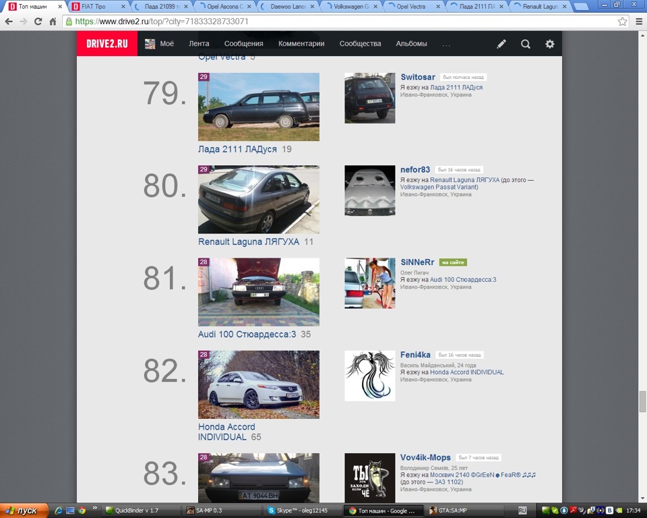The image size is (647, 518).
Task: Open the Chrome hamburger menu
Action: pos(639,22)
